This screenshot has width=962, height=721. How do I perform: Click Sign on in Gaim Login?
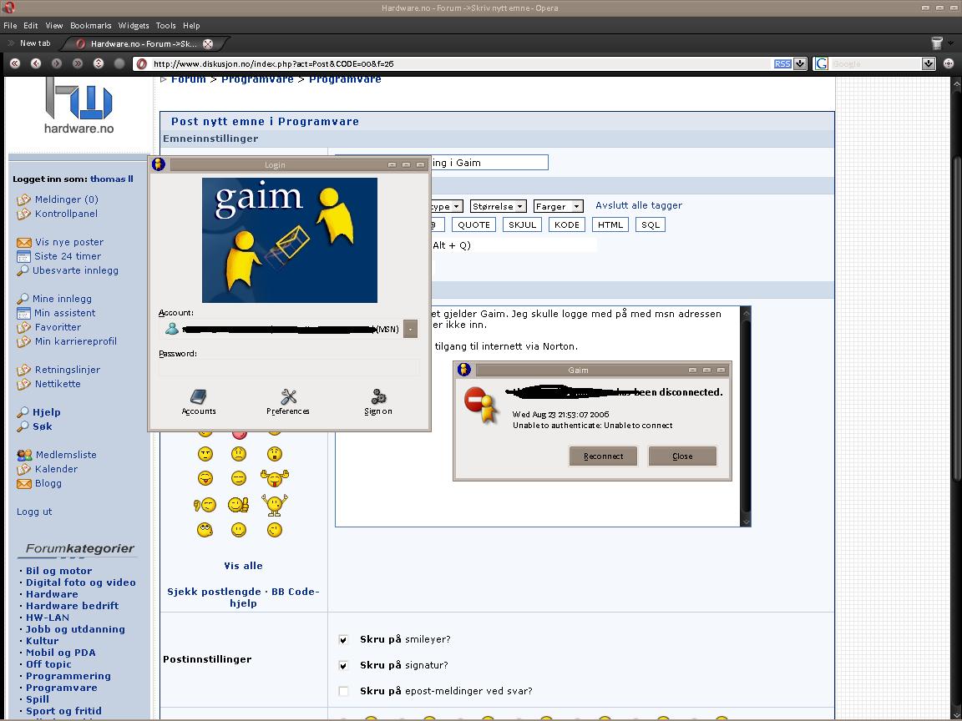point(378,402)
